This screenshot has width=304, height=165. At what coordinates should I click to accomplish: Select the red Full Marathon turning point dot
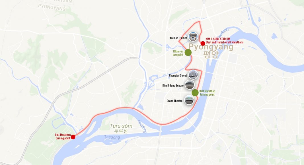tap(73, 137)
